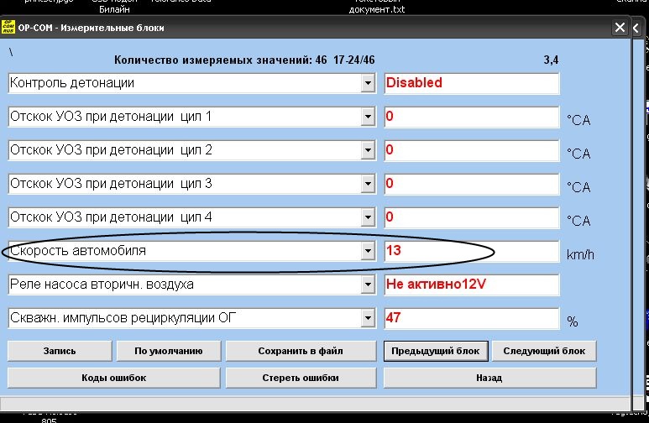Open dropdown arrow for Реле насоса вторичн. воздуха
This screenshot has height=423, width=649.
click(368, 285)
